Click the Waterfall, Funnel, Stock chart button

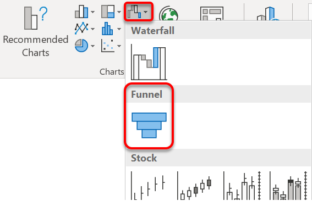[139, 12]
